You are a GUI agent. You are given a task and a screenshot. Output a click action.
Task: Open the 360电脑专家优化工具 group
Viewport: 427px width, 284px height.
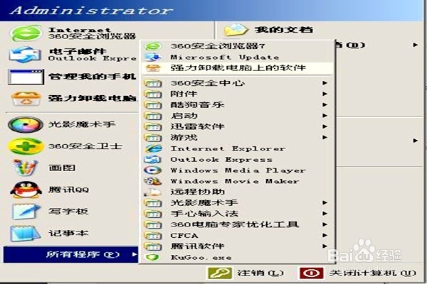click(x=237, y=224)
